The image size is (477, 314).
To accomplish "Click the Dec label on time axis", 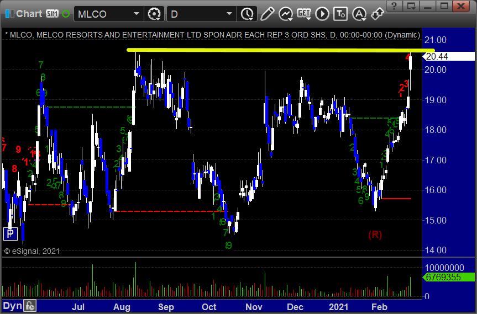I will point(295,307).
